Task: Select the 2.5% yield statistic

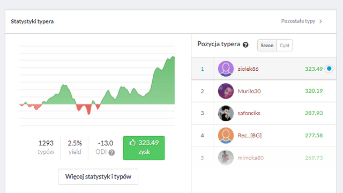Action: pos(75,147)
